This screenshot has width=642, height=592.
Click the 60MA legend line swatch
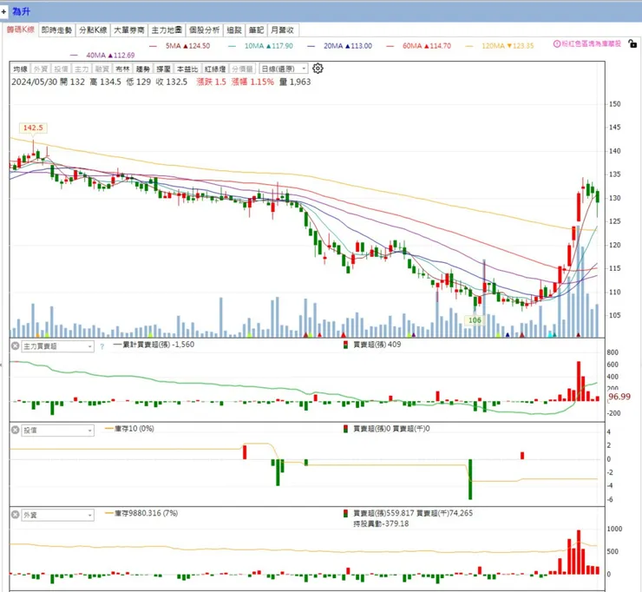[x=390, y=46]
